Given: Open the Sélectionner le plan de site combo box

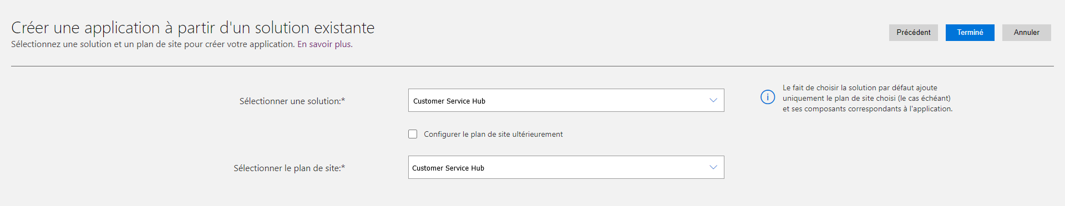Looking at the screenshot, I should [x=566, y=167].
